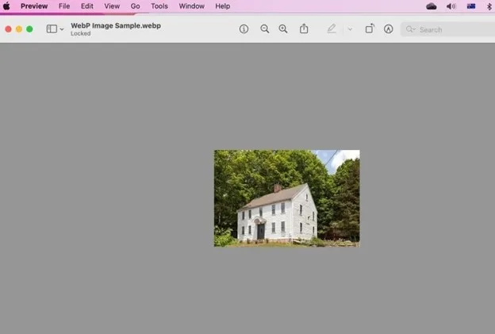Show the Markup toolbar

click(x=389, y=29)
